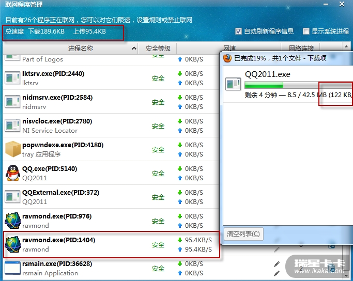The image size is (353, 281).
Task: Click the nidmsrv.exe process icon
Action: (12, 102)
